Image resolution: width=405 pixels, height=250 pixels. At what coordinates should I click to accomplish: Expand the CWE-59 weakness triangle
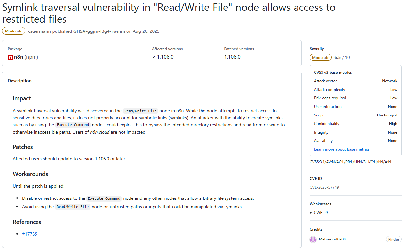coord(311,213)
